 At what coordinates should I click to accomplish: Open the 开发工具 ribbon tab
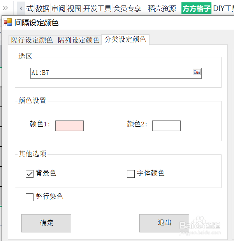pos(97,9)
